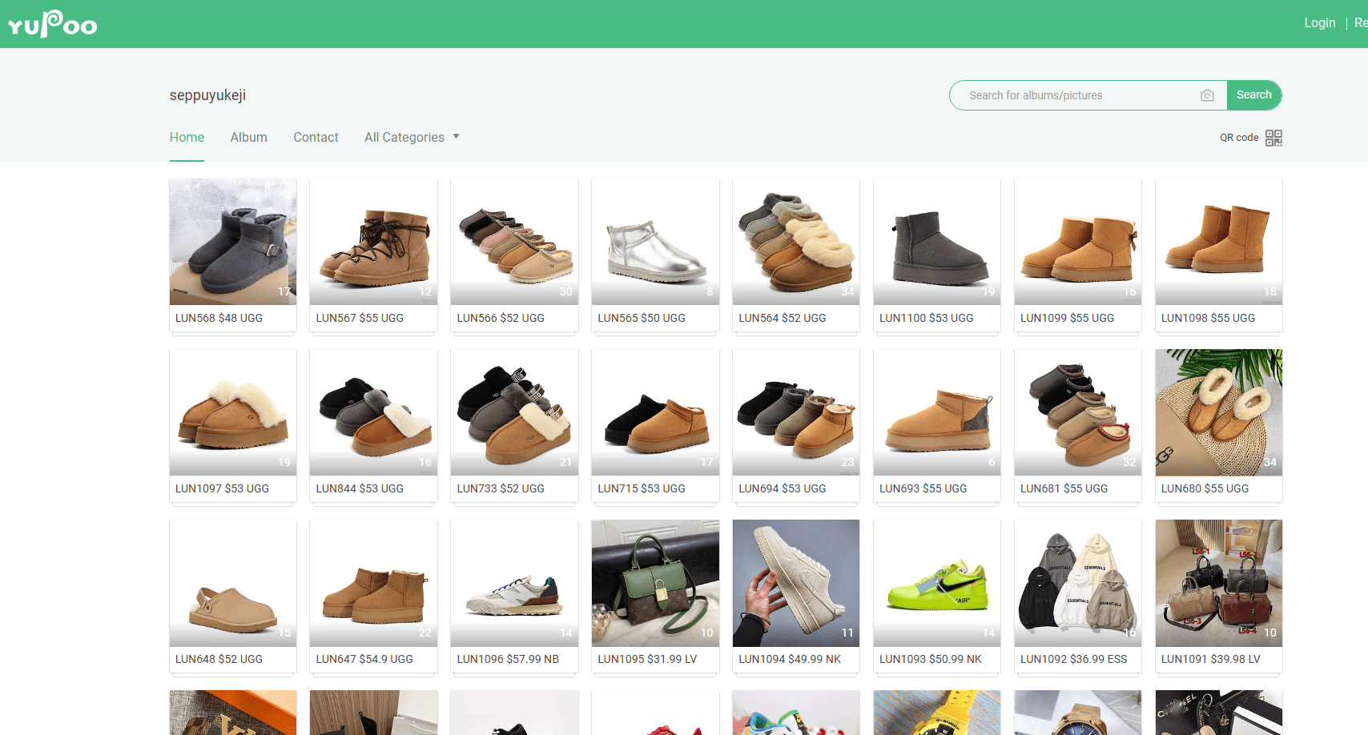Click the Login link
Image resolution: width=1368 pixels, height=735 pixels.
(1319, 23)
